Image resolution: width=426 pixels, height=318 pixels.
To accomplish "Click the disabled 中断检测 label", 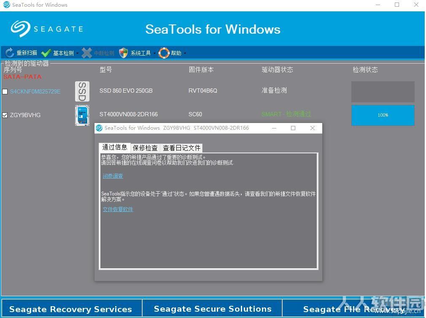I will coord(104,53).
